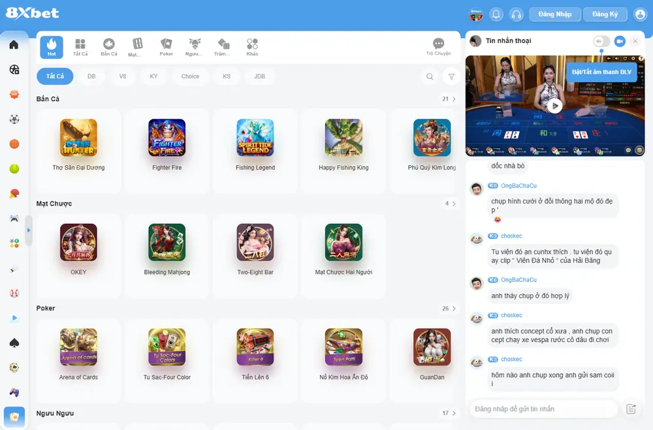
Task: Filter by the DB provider
Action: pos(91,76)
